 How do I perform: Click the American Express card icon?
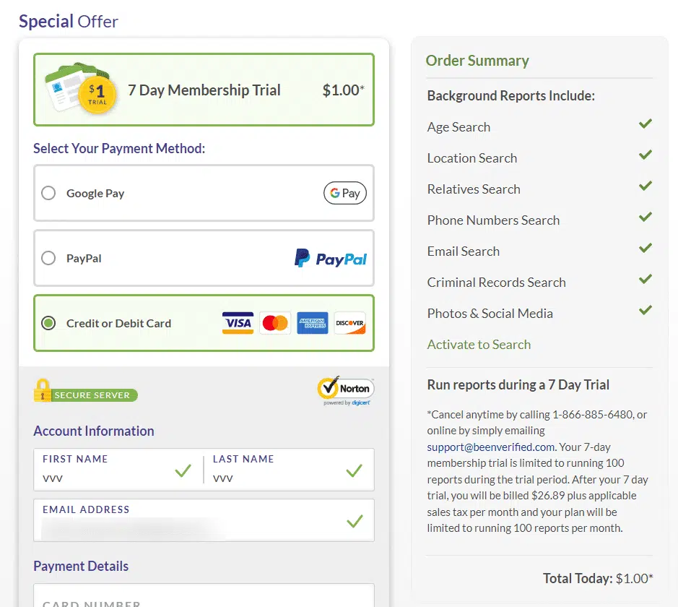[x=313, y=323]
